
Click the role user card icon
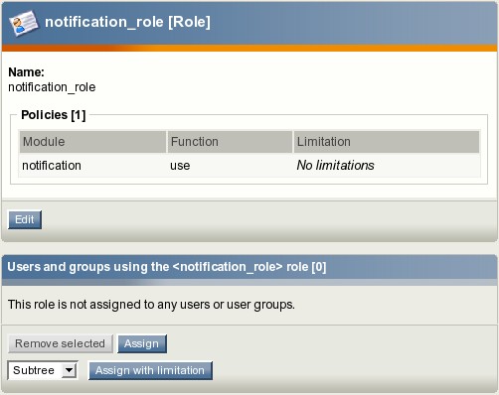[x=23, y=23]
